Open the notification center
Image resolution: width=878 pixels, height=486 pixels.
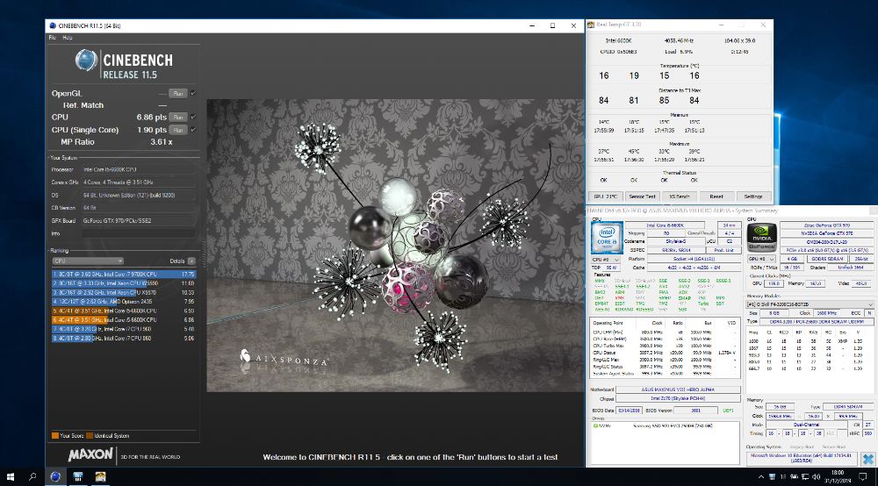click(863, 477)
